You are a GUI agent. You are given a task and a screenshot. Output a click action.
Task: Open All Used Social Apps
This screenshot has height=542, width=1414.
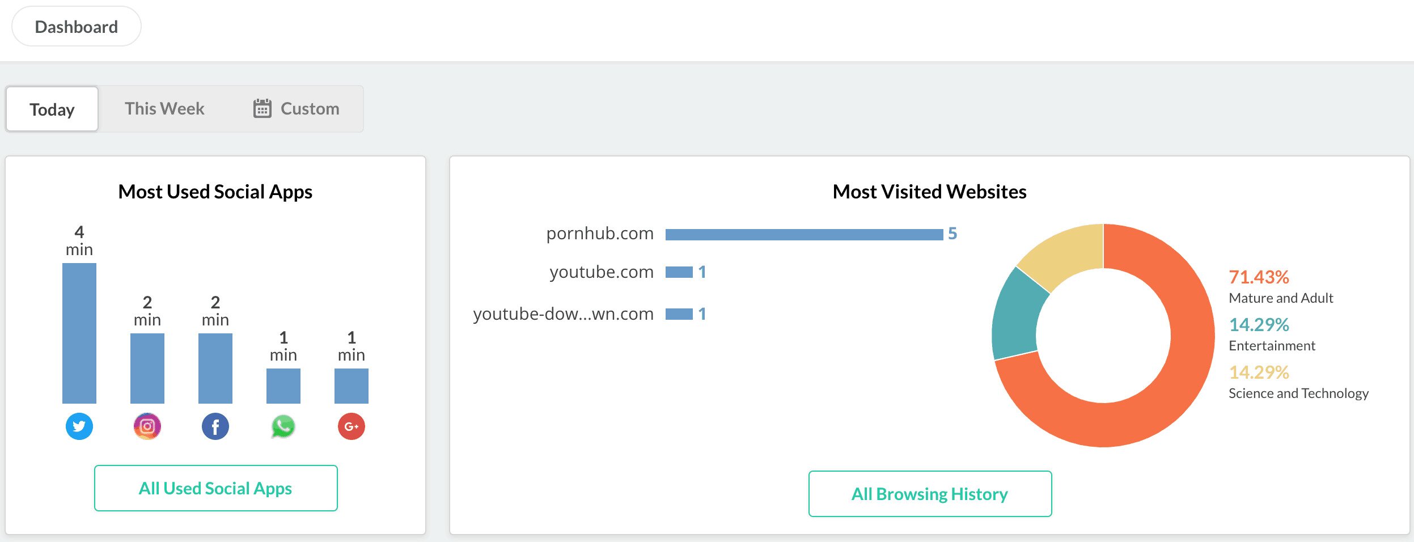215,488
